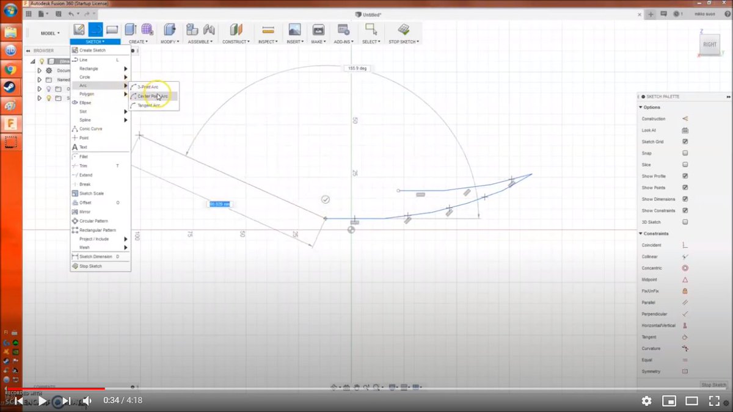Click the Stop Sketch toolbar icon
The height and width of the screenshot is (412, 733).
pyautogui.click(x=403, y=29)
